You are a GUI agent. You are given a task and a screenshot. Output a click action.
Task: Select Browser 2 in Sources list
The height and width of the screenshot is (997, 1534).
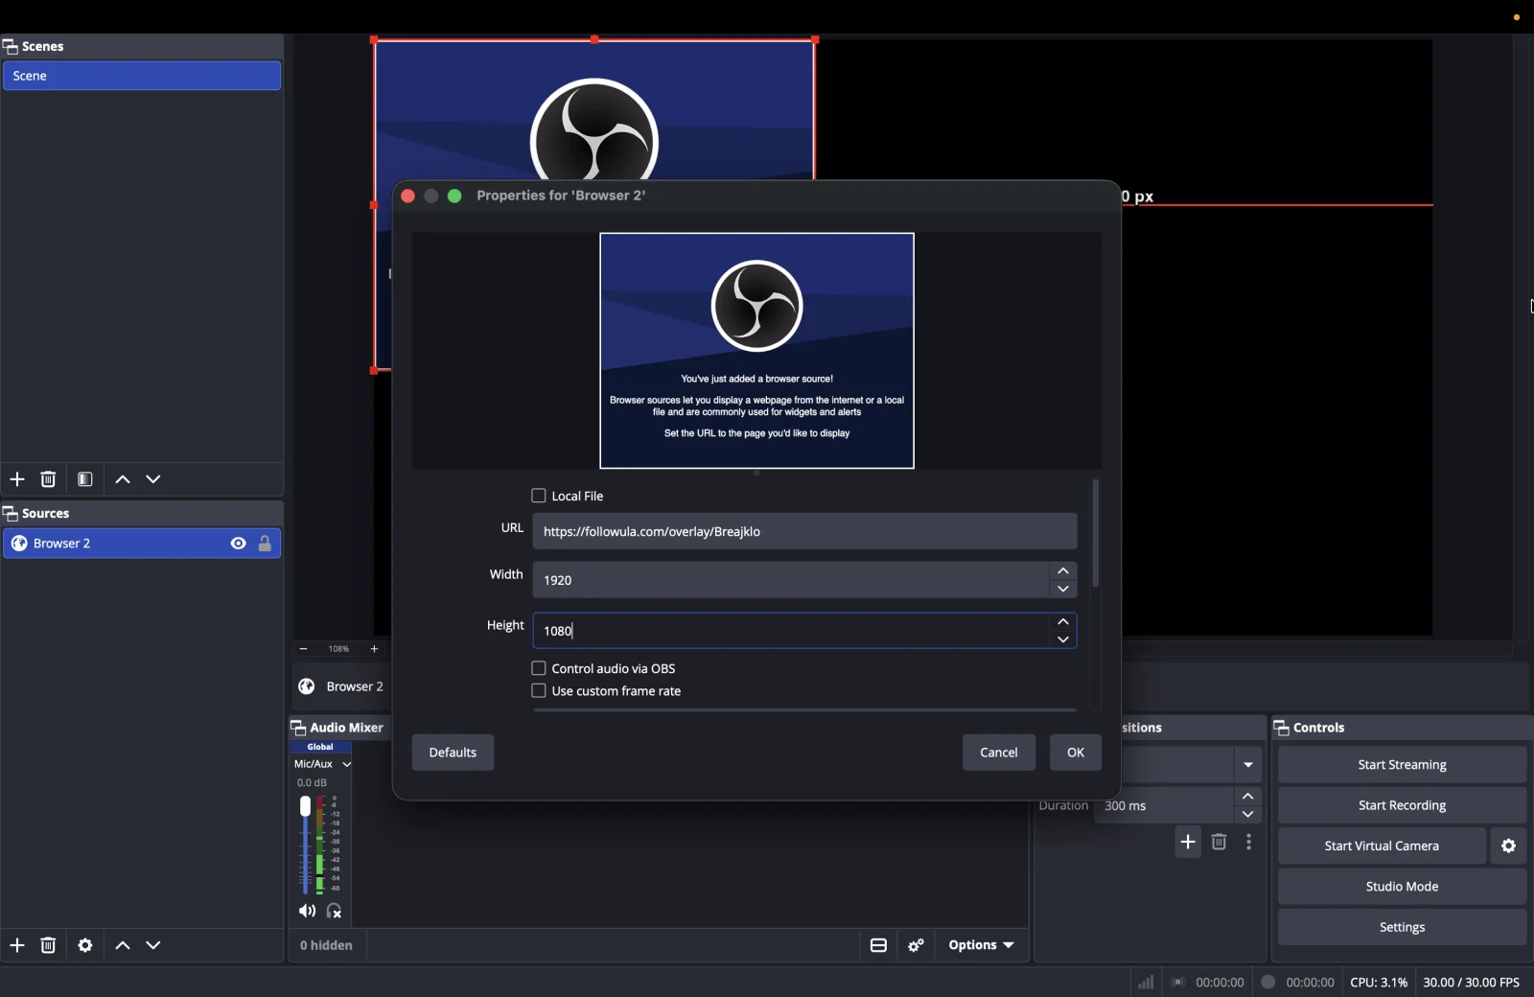142,544
